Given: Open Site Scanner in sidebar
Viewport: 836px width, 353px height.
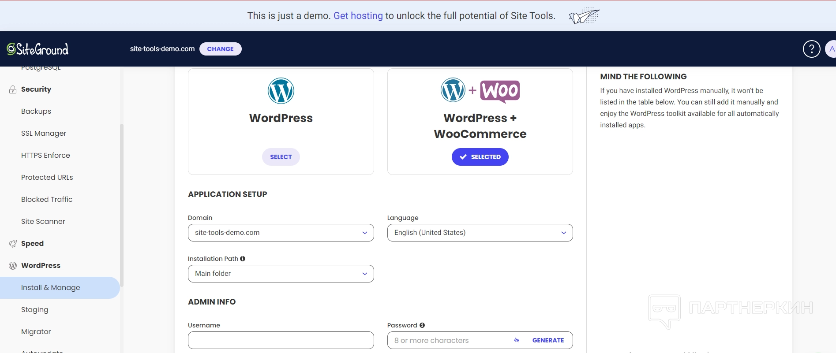Looking at the screenshot, I should click(43, 222).
